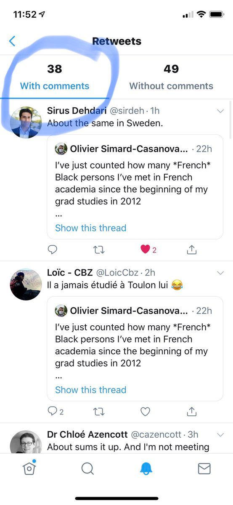233x505 pixels.
Task: Like Loïc - CBZ's tweet
Action: click(x=145, y=412)
